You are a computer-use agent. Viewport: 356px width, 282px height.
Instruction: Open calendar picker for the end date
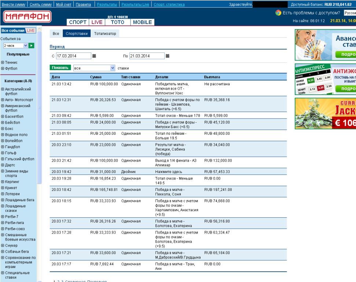pyautogui.click(x=168, y=56)
